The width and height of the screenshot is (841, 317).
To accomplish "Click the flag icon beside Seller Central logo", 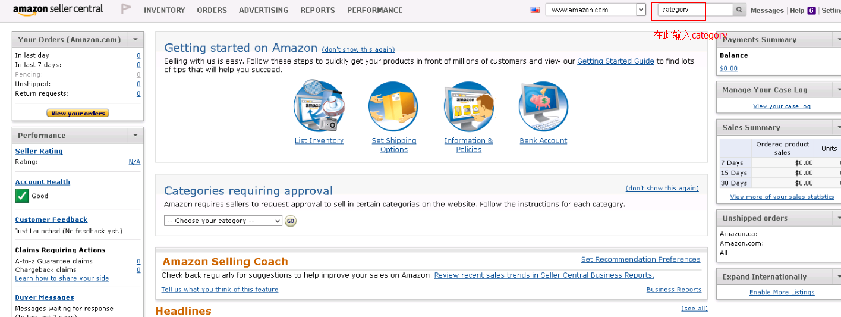I will coord(126,10).
